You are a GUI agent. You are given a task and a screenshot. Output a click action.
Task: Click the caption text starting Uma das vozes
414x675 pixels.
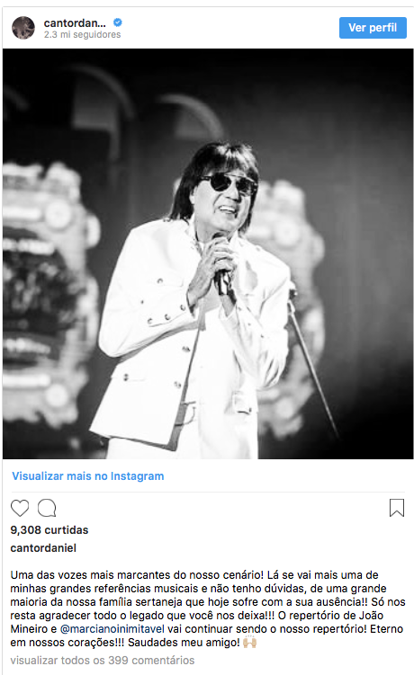coord(207,608)
